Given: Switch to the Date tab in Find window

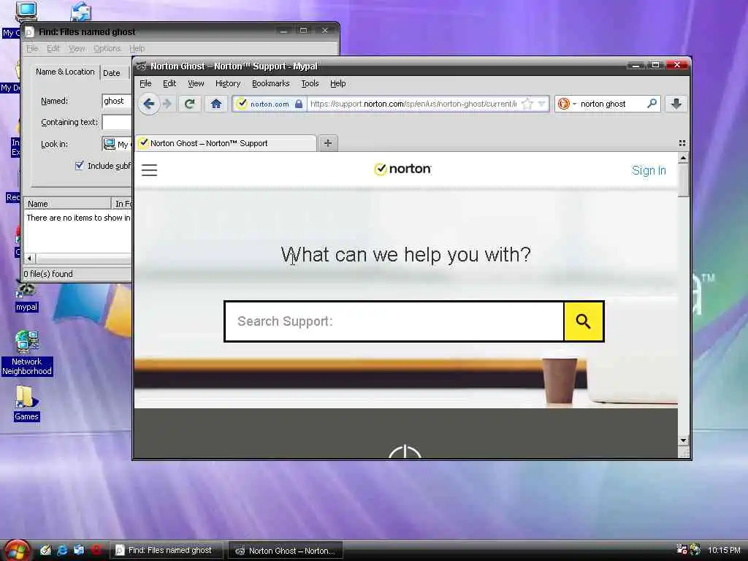Looking at the screenshot, I should click(112, 73).
